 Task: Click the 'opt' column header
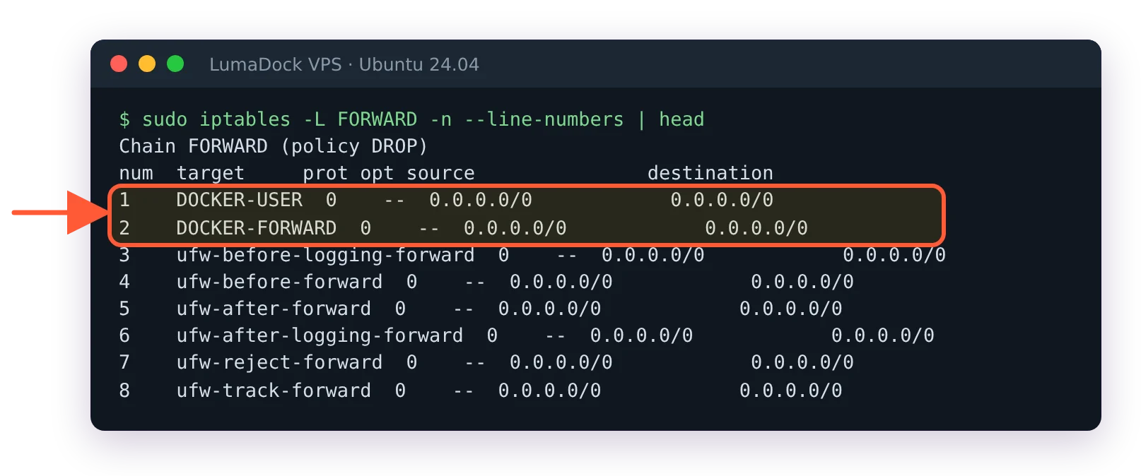click(x=377, y=174)
